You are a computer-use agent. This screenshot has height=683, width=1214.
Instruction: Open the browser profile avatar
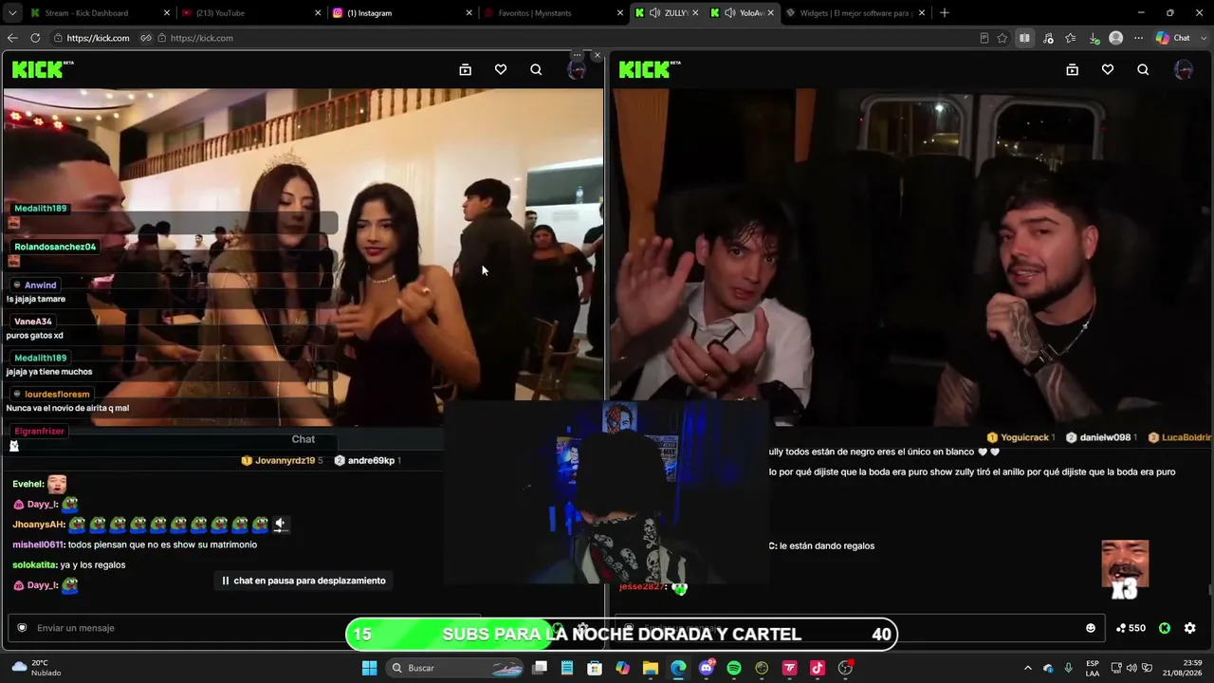[x=1116, y=38]
